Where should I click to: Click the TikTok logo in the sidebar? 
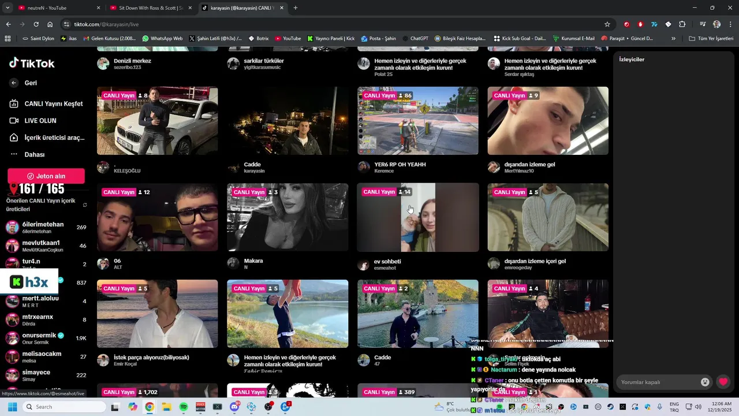click(x=32, y=63)
